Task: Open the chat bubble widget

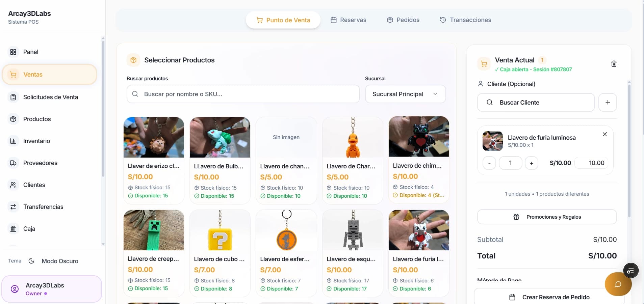Action: tap(618, 284)
